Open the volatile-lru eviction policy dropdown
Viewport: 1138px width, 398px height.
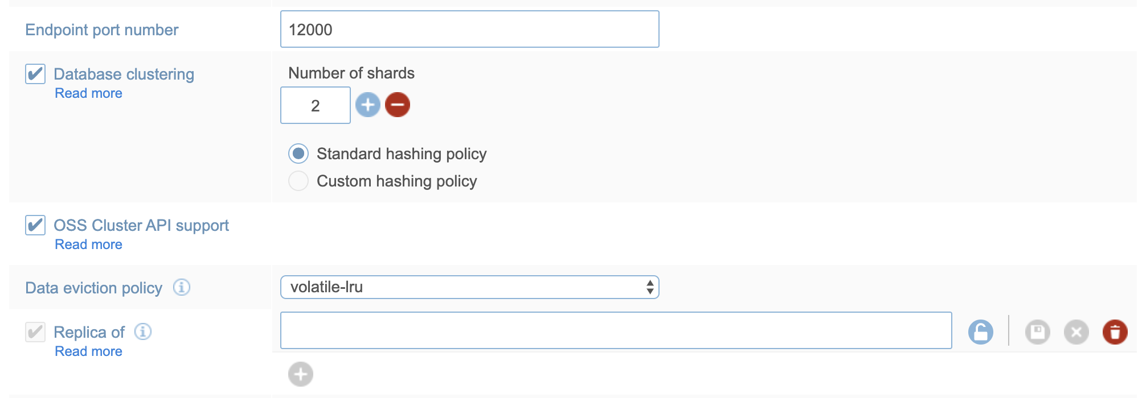coord(469,287)
